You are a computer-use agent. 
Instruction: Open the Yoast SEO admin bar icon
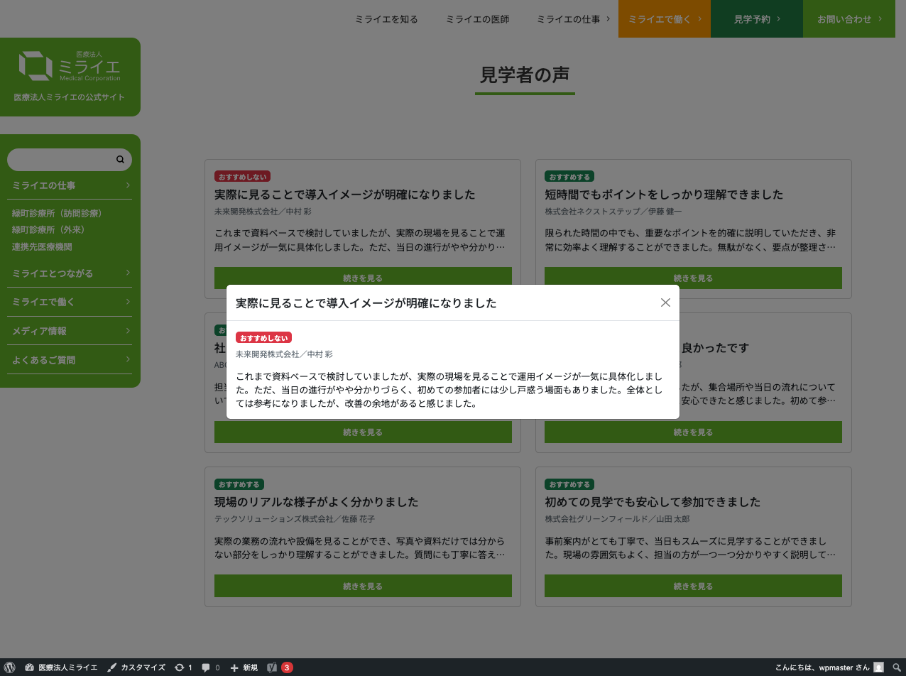click(x=271, y=667)
